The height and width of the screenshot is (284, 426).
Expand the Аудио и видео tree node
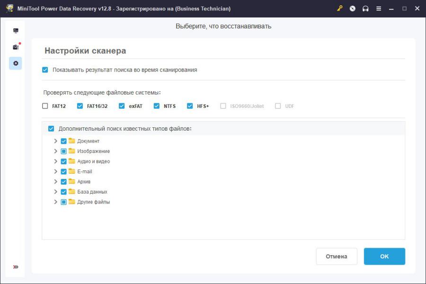coord(56,161)
